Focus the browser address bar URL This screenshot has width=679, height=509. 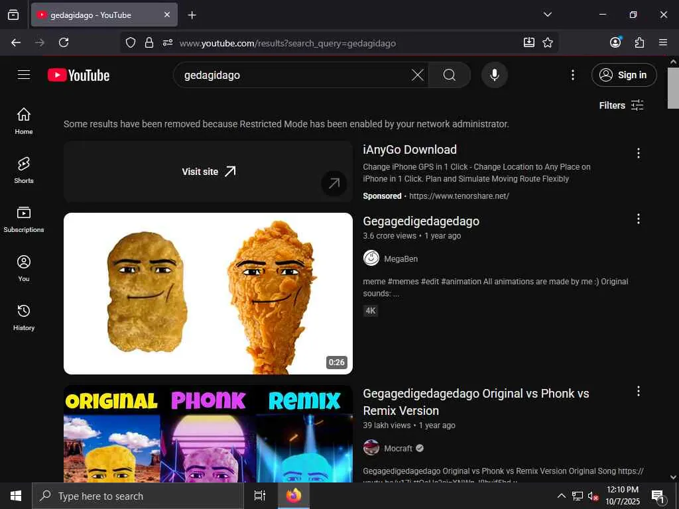coord(288,43)
